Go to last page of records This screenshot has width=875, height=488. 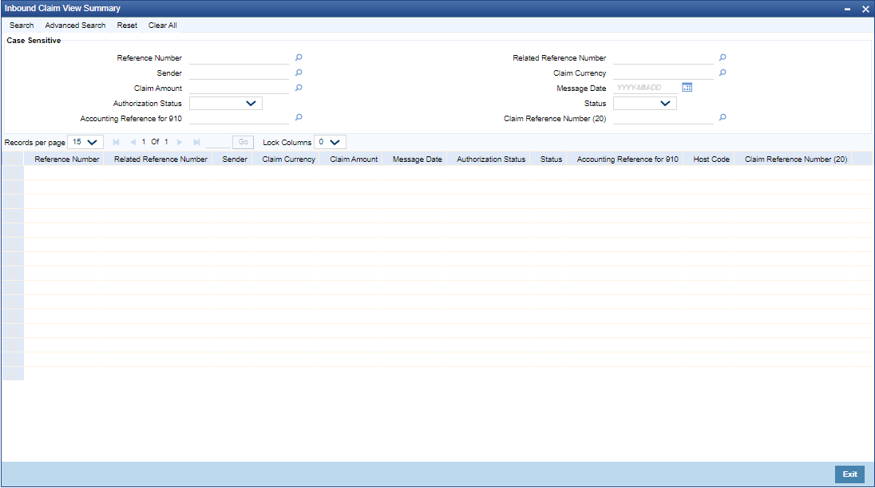point(196,142)
